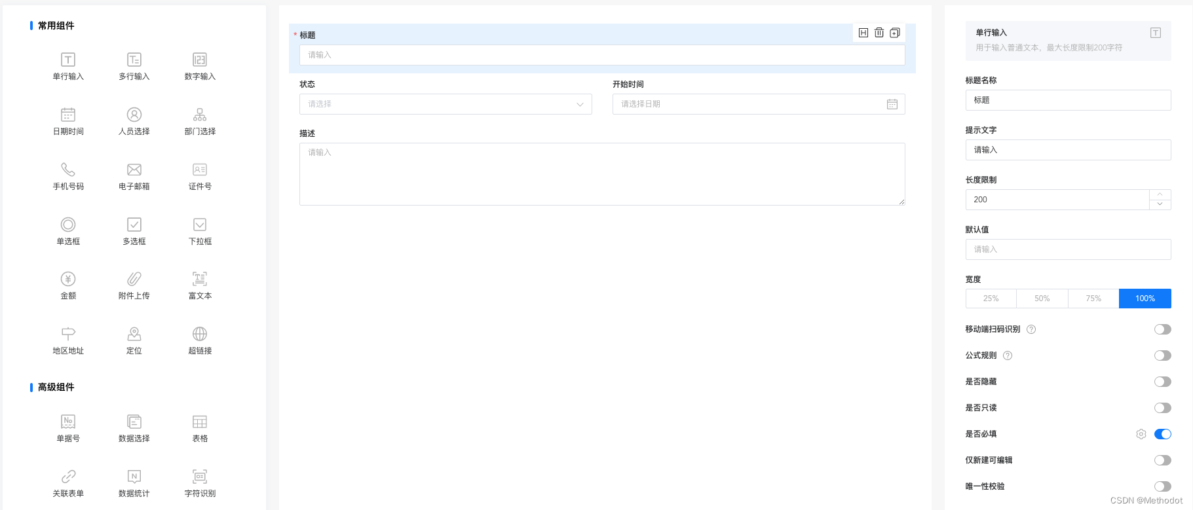Select the 多选框 checkbox component

(x=134, y=232)
